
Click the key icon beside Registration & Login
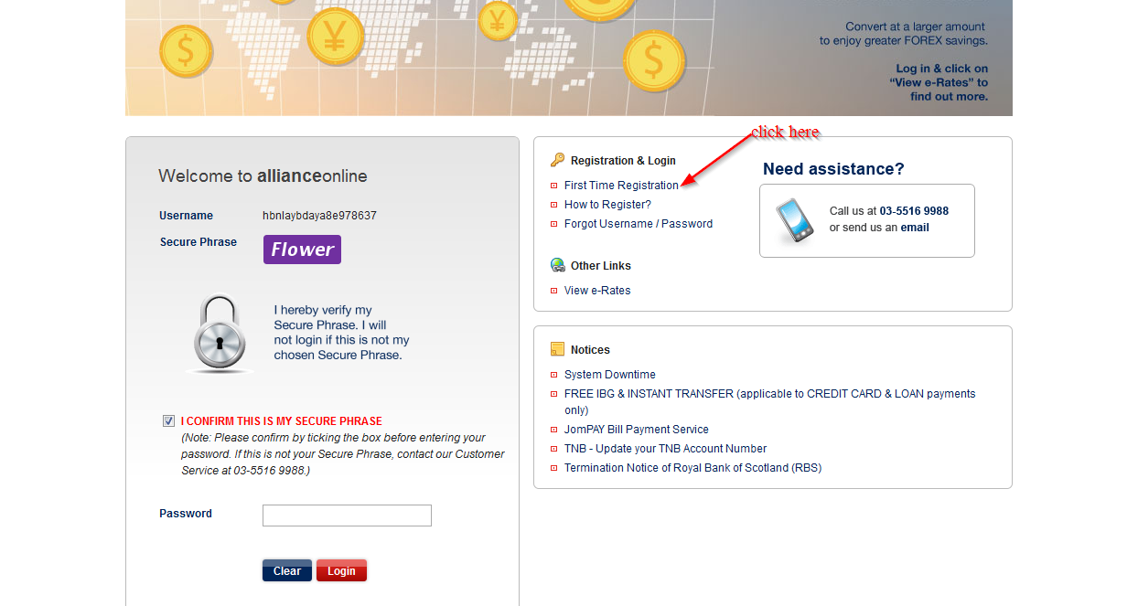pyautogui.click(x=557, y=160)
